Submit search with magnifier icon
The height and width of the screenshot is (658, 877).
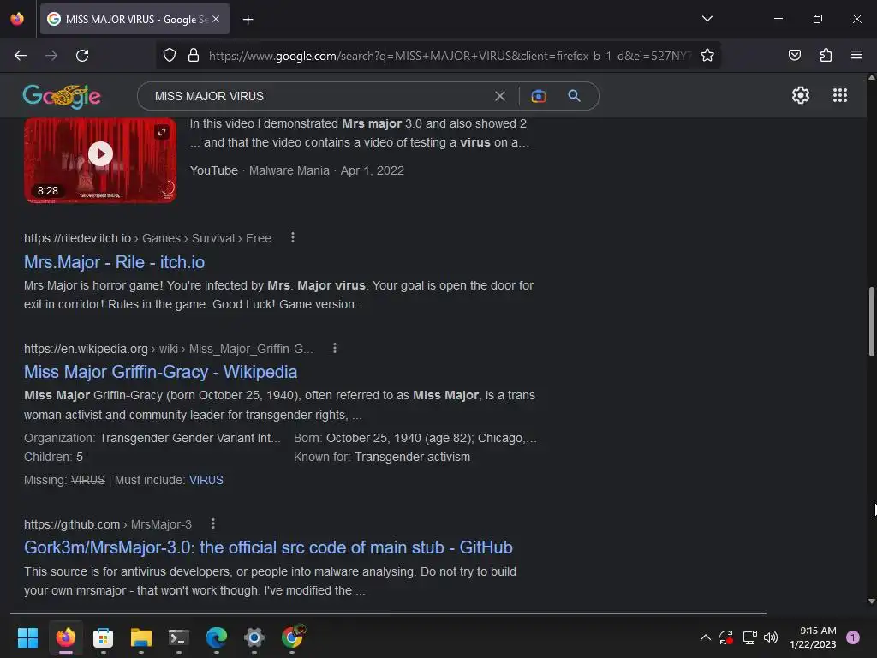pos(574,96)
